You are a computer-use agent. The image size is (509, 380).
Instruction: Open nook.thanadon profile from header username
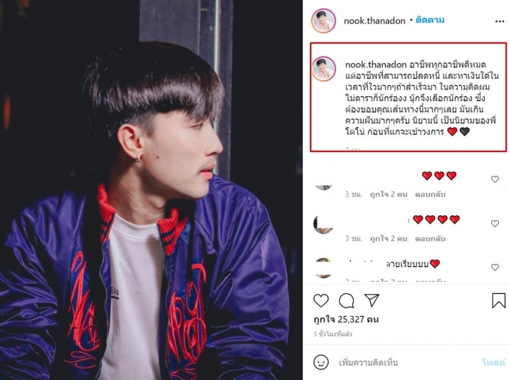coord(374,21)
